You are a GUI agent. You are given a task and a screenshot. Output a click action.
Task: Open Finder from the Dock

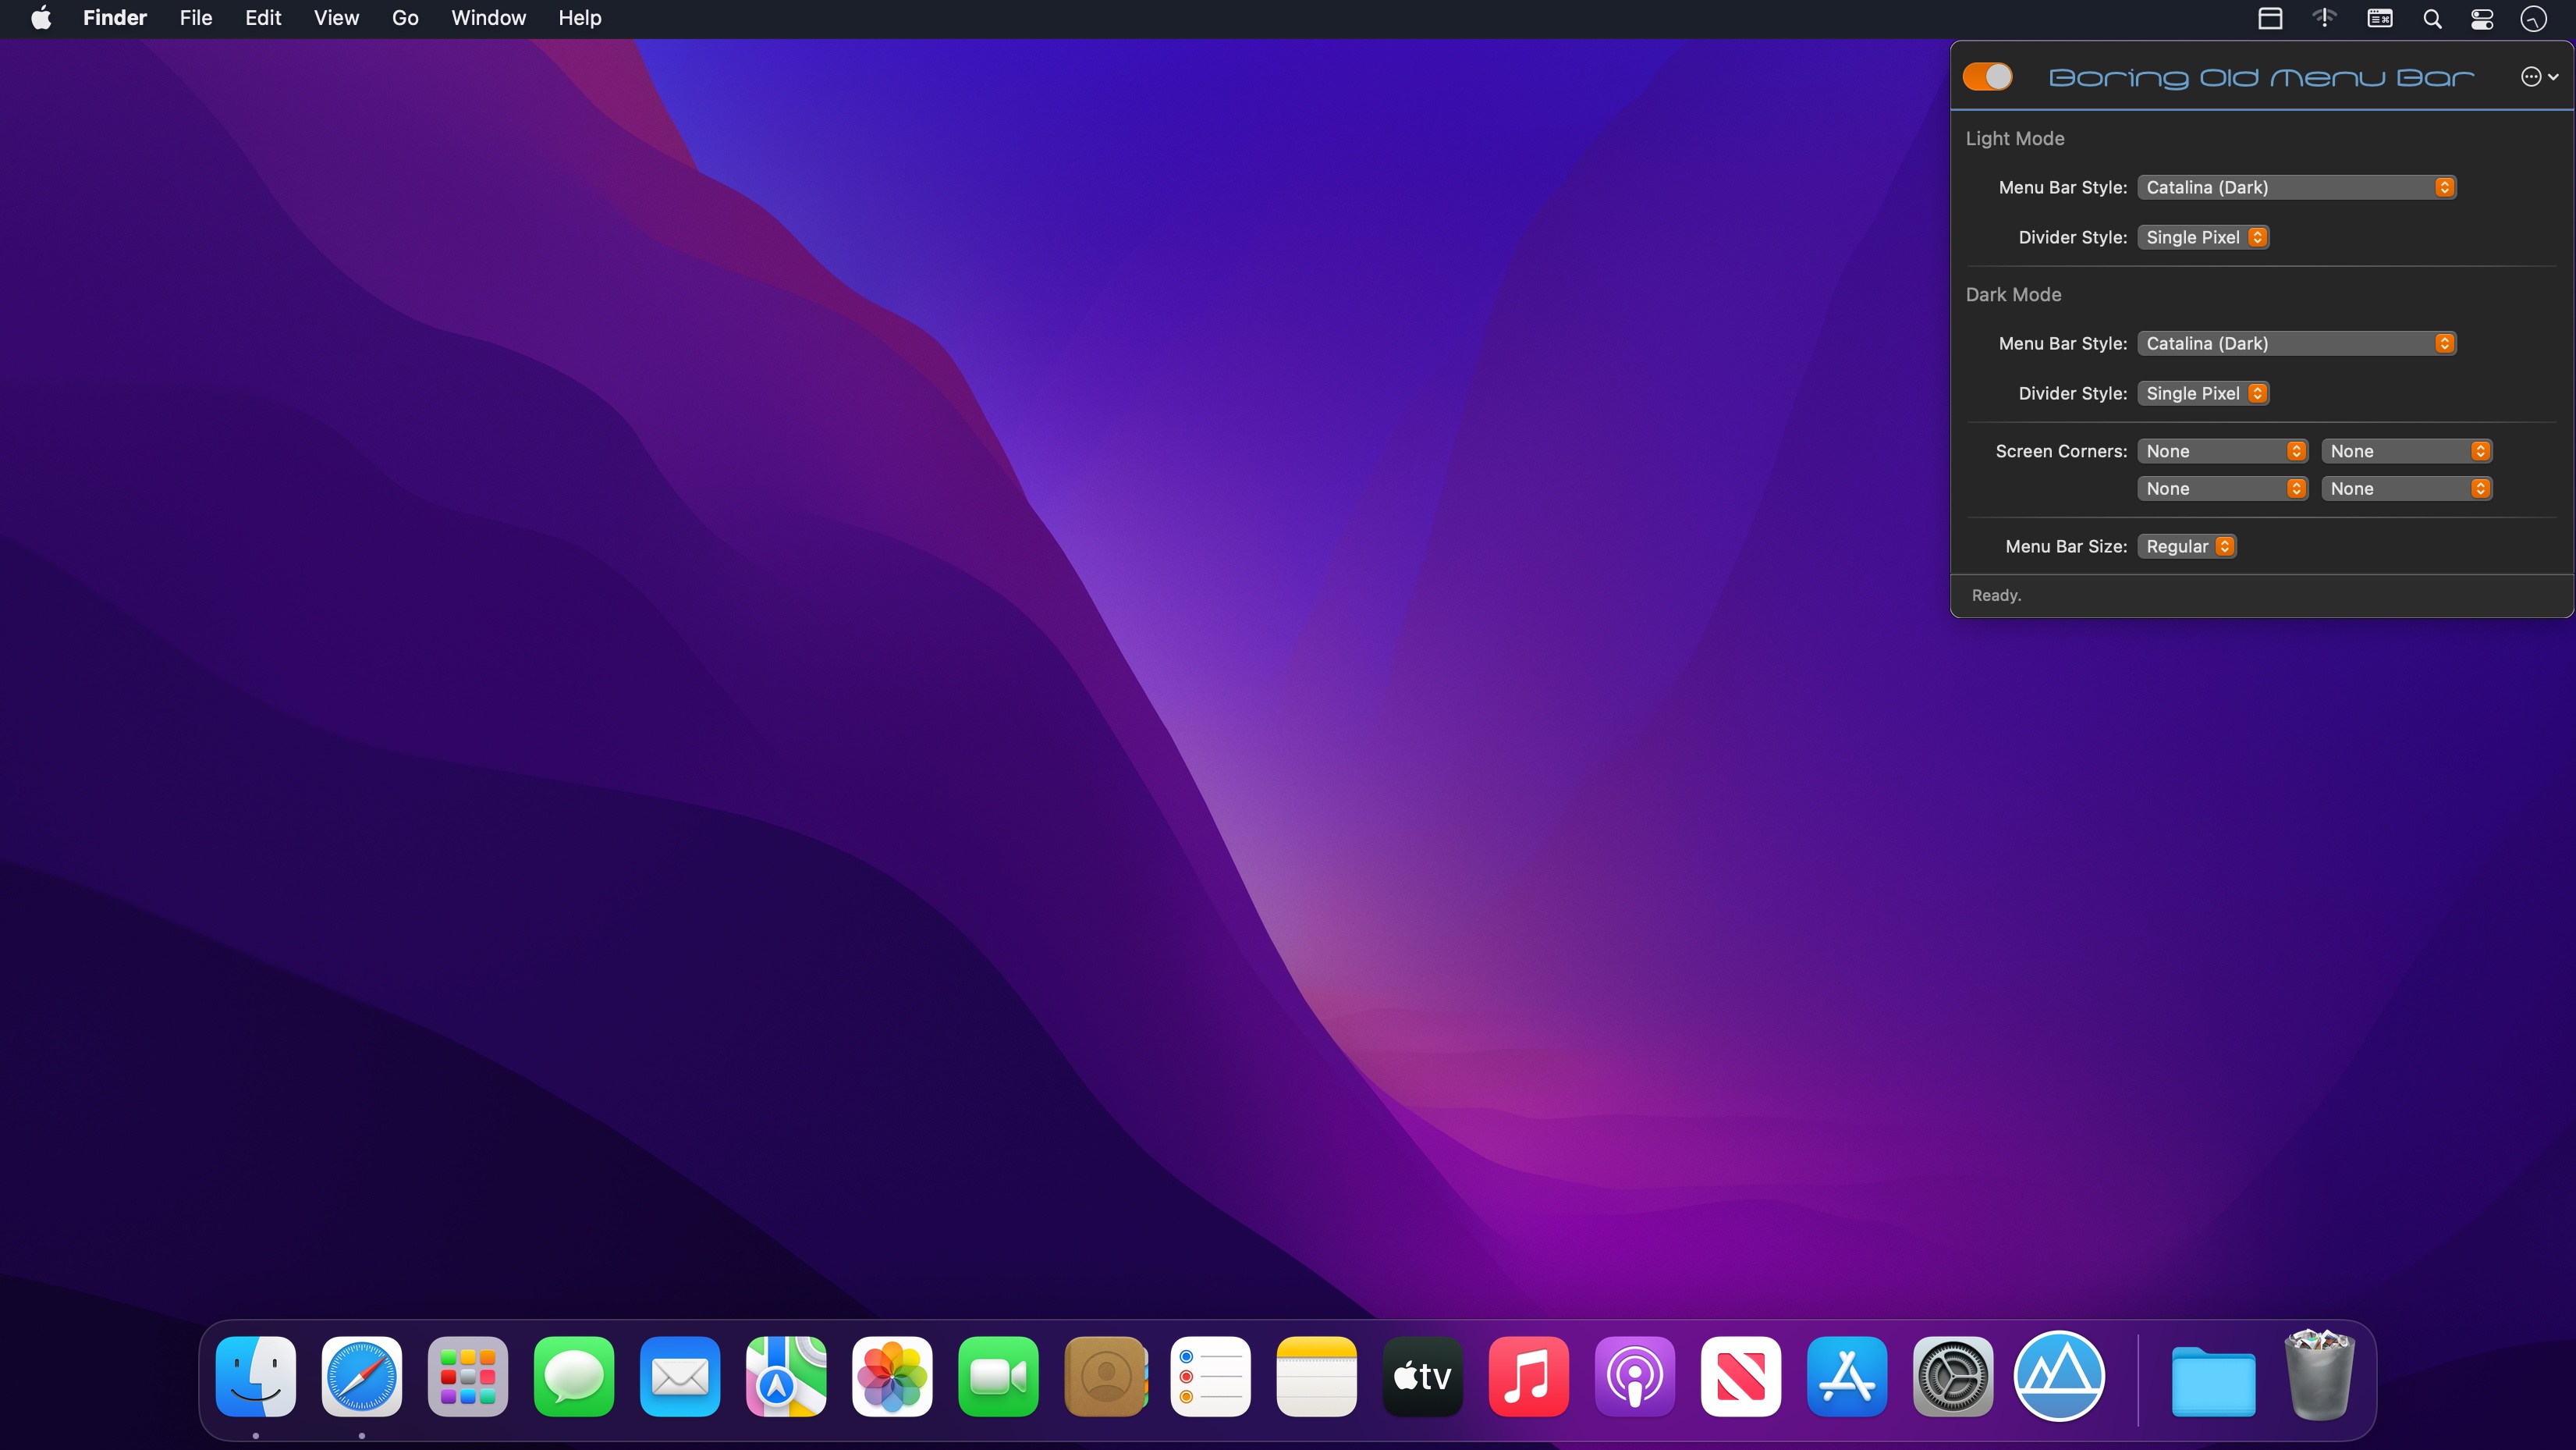click(x=256, y=1376)
